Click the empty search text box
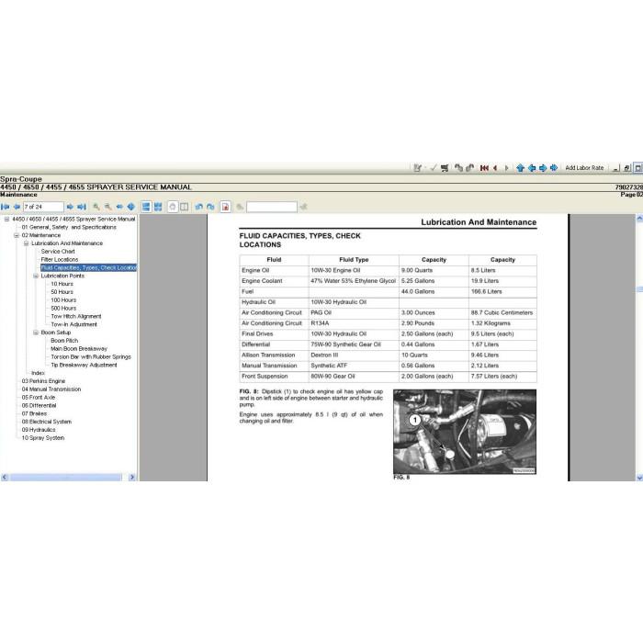Screen dimensions: 643x643 click(x=272, y=207)
